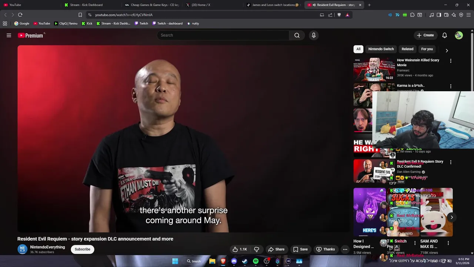The height and width of the screenshot is (267, 474).
Task: Open the share page icon in address bar
Action: tap(330, 15)
